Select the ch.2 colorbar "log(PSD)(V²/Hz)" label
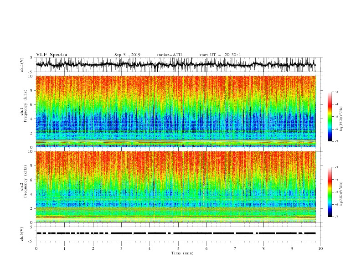The image size is (361, 279). 341,194
